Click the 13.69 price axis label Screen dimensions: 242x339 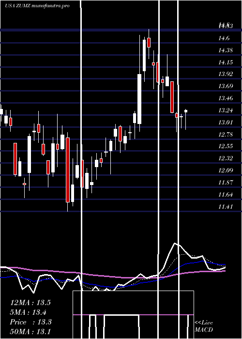click(226, 86)
